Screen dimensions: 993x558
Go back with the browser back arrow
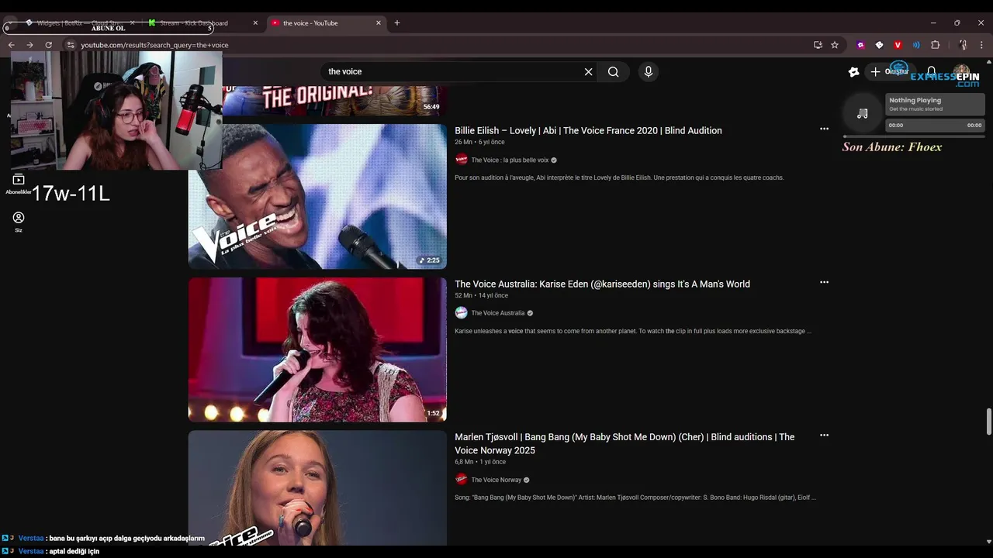[11, 45]
